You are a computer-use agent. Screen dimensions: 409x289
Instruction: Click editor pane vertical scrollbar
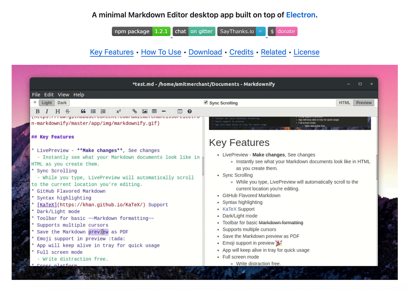click(203, 166)
